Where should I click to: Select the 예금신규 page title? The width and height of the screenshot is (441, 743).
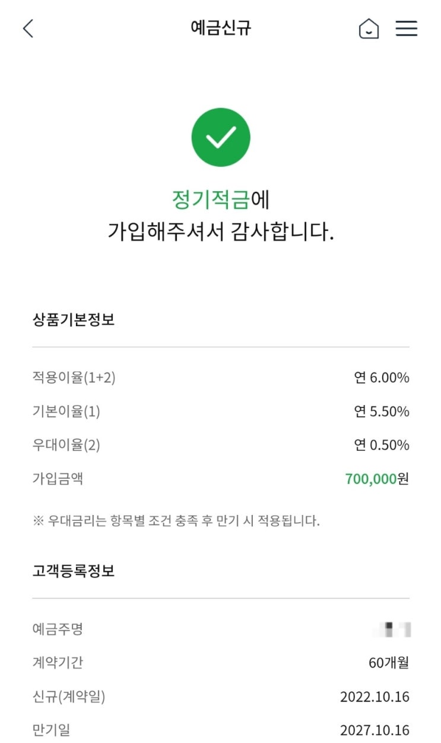221,28
